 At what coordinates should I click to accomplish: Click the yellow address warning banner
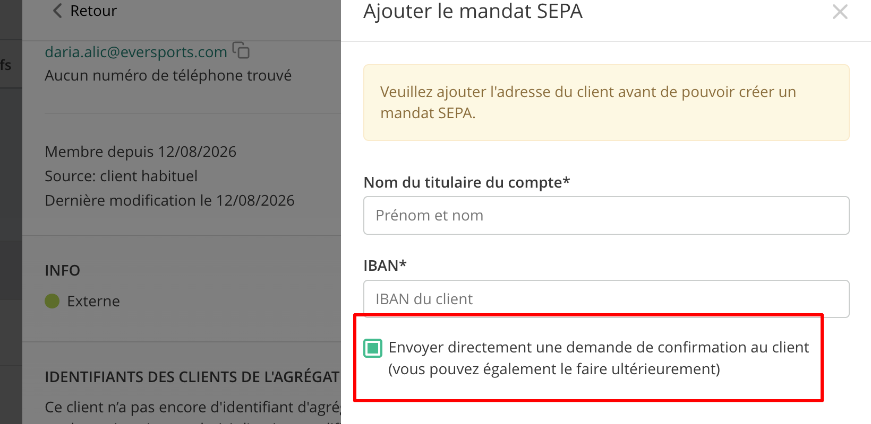606,102
